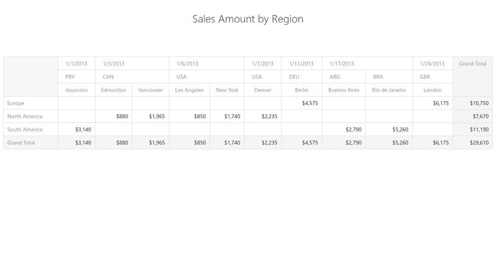Click the 1/24/2013 date column header
The image size is (496, 279).
(432, 63)
